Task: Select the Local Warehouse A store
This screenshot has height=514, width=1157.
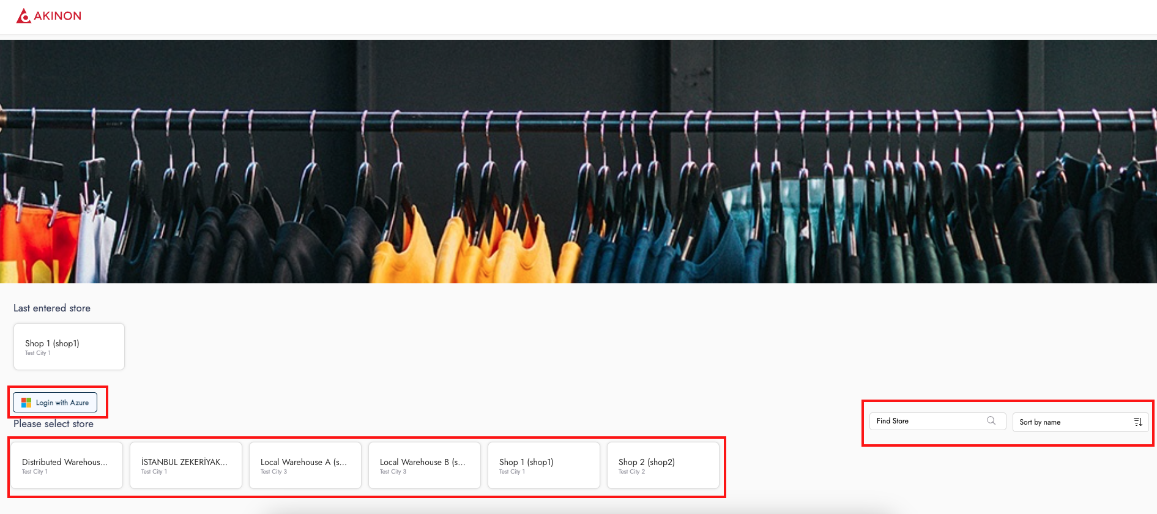Action: (x=305, y=465)
